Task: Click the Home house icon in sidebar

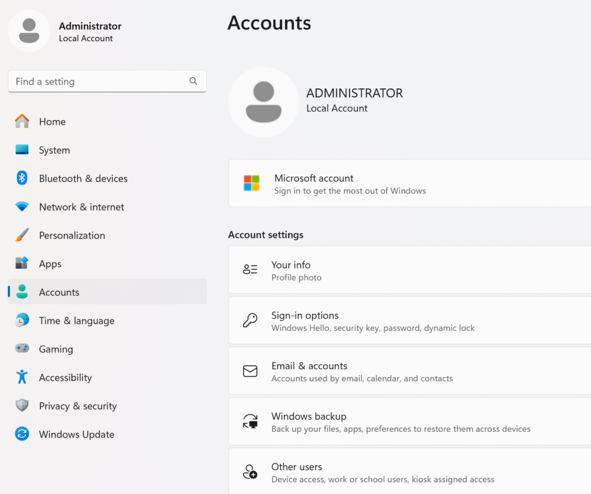Action: (22, 121)
